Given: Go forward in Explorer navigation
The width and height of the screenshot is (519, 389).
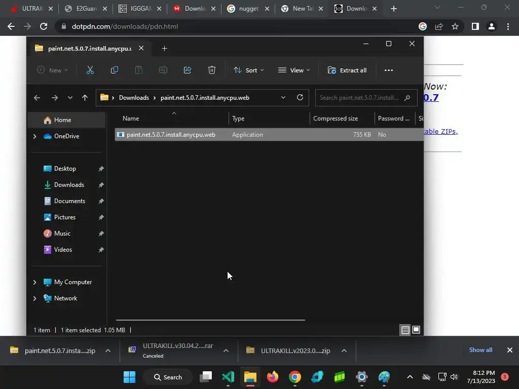Looking at the screenshot, I should click(55, 98).
